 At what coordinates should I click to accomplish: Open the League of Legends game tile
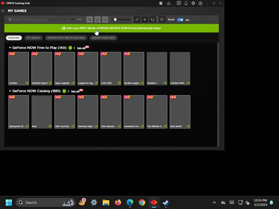coord(88,69)
